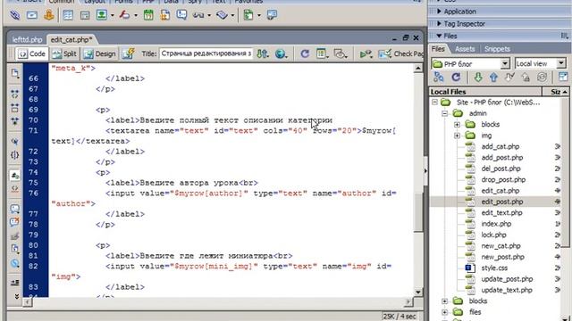Switch to the lefttd.php document tab
Screen dimensions: 572x321
click(27, 39)
